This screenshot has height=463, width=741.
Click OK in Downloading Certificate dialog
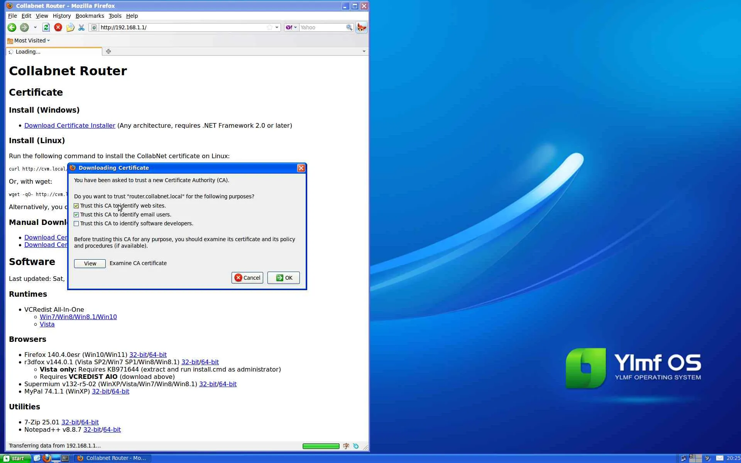click(x=284, y=278)
